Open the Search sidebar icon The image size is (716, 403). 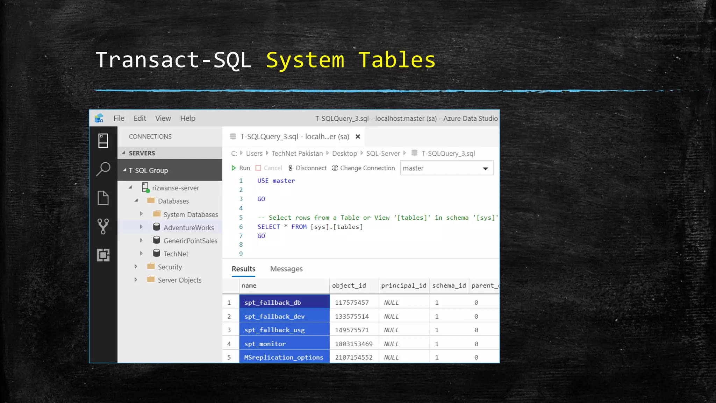click(x=103, y=169)
